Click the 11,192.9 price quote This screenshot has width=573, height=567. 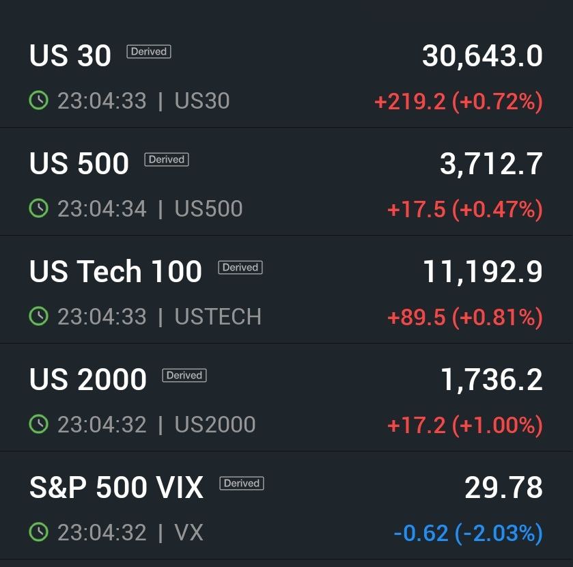(x=482, y=272)
